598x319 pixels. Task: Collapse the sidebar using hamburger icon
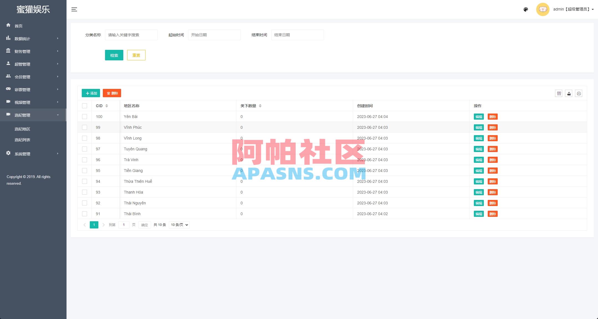pos(74,9)
